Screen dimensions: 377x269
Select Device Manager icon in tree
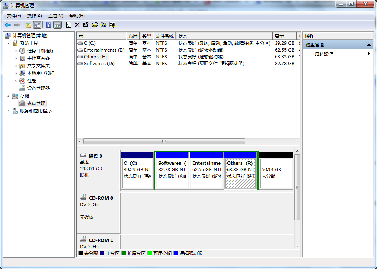(22, 88)
